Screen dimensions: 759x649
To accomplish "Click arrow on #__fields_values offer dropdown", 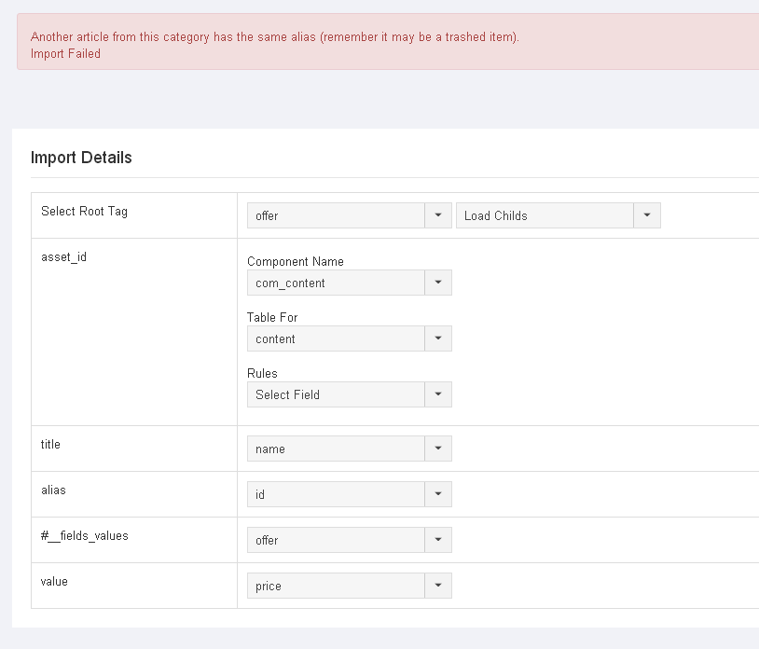I will pyautogui.click(x=438, y=540).
